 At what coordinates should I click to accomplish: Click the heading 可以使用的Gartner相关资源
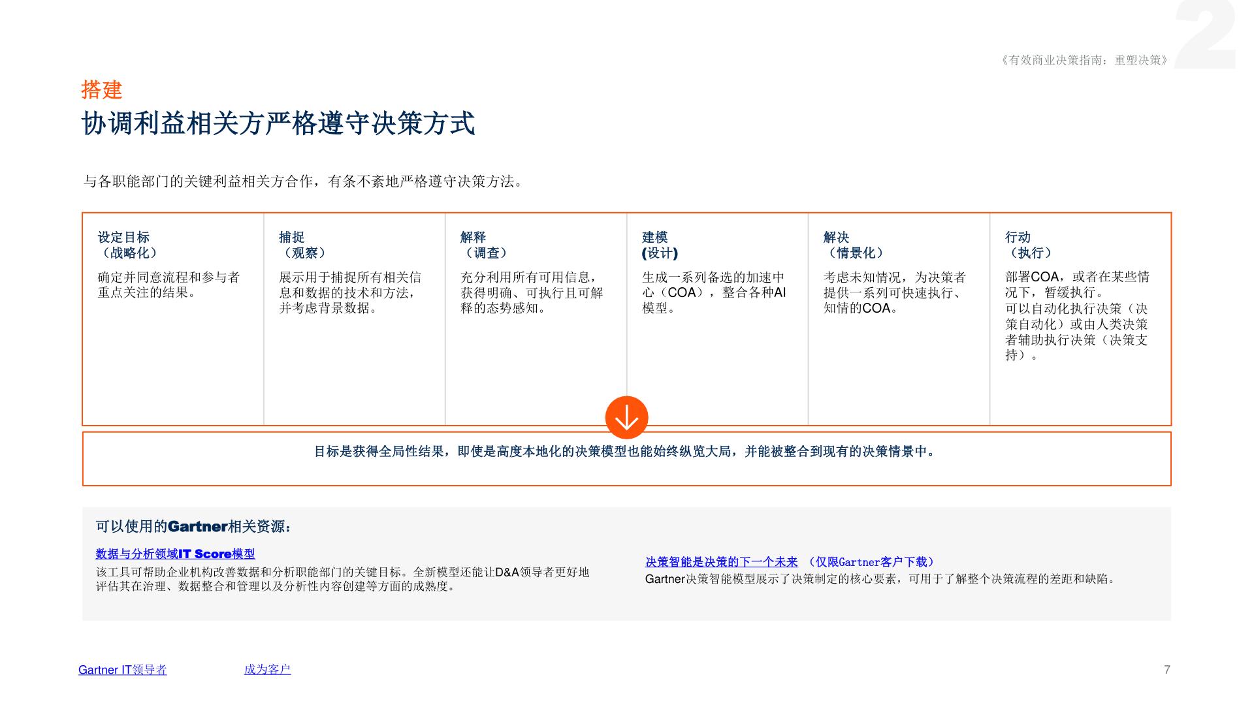coord(194,527)
